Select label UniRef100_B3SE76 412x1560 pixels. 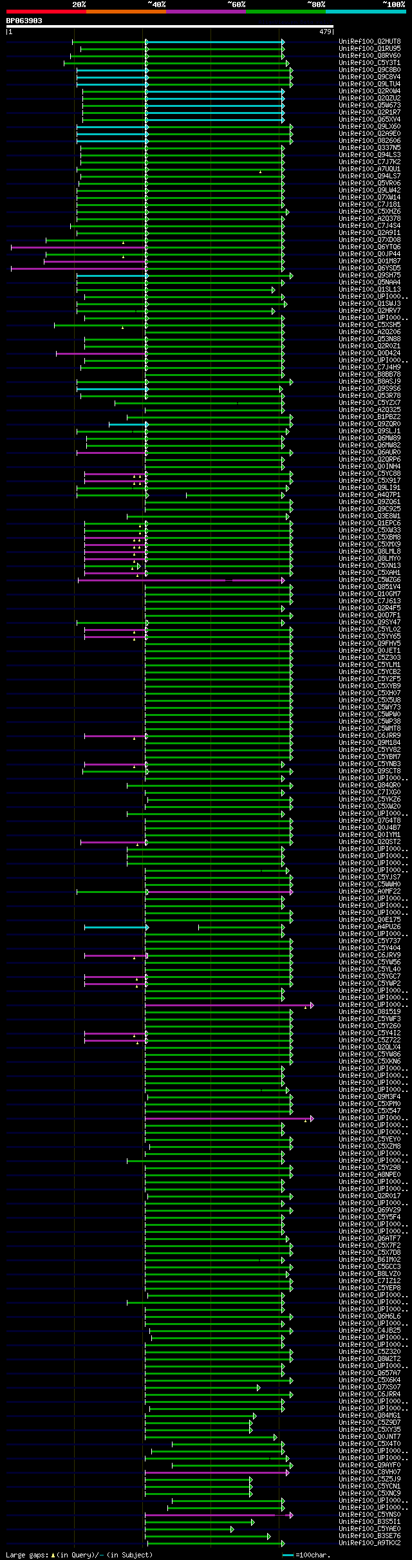(x=370, y=1536)
